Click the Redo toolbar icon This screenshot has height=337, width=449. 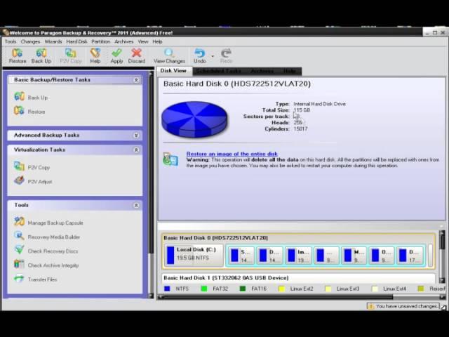[226, 55]
